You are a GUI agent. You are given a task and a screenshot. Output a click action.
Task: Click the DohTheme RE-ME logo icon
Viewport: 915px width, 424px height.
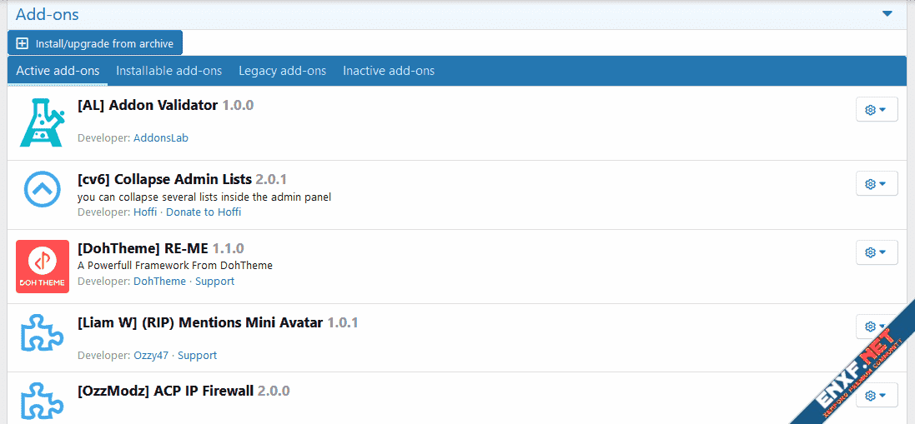[43, 267]
